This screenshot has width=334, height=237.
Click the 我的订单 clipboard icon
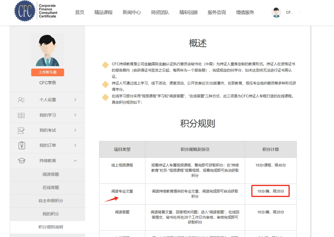[21, 145]
